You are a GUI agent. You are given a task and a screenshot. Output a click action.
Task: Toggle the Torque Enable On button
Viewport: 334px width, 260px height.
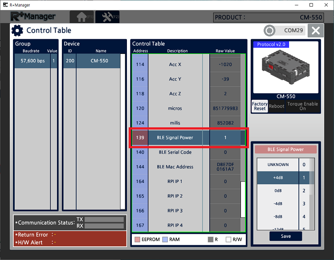point(302,106)
